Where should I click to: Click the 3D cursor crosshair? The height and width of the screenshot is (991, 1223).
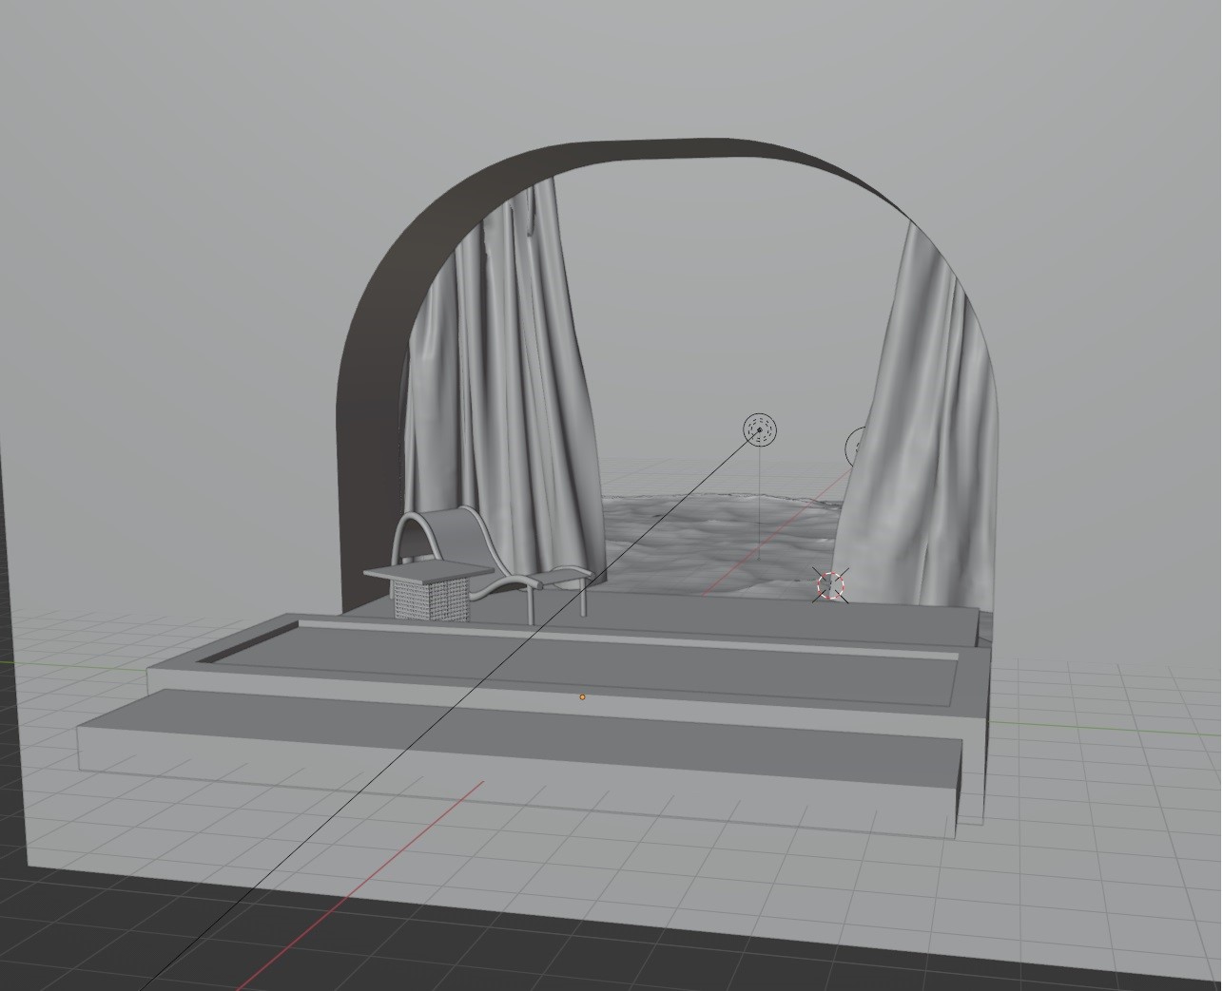pyautogui.click(x=831, y=586)
